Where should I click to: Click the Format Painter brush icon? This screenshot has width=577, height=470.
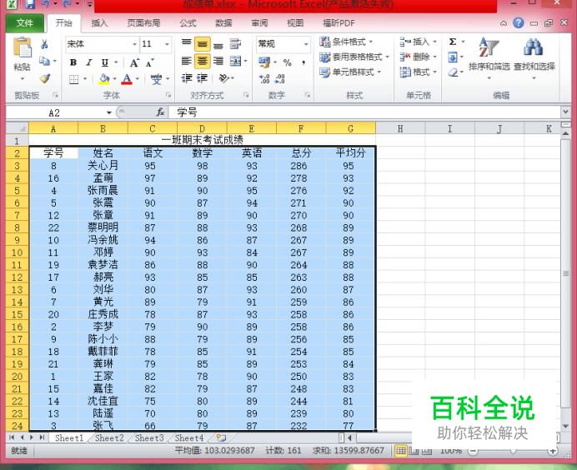[x=45, y=78]
